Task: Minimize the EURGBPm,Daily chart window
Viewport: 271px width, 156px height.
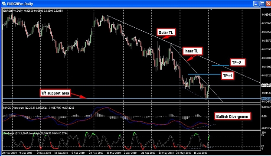Action: point(256,3)
